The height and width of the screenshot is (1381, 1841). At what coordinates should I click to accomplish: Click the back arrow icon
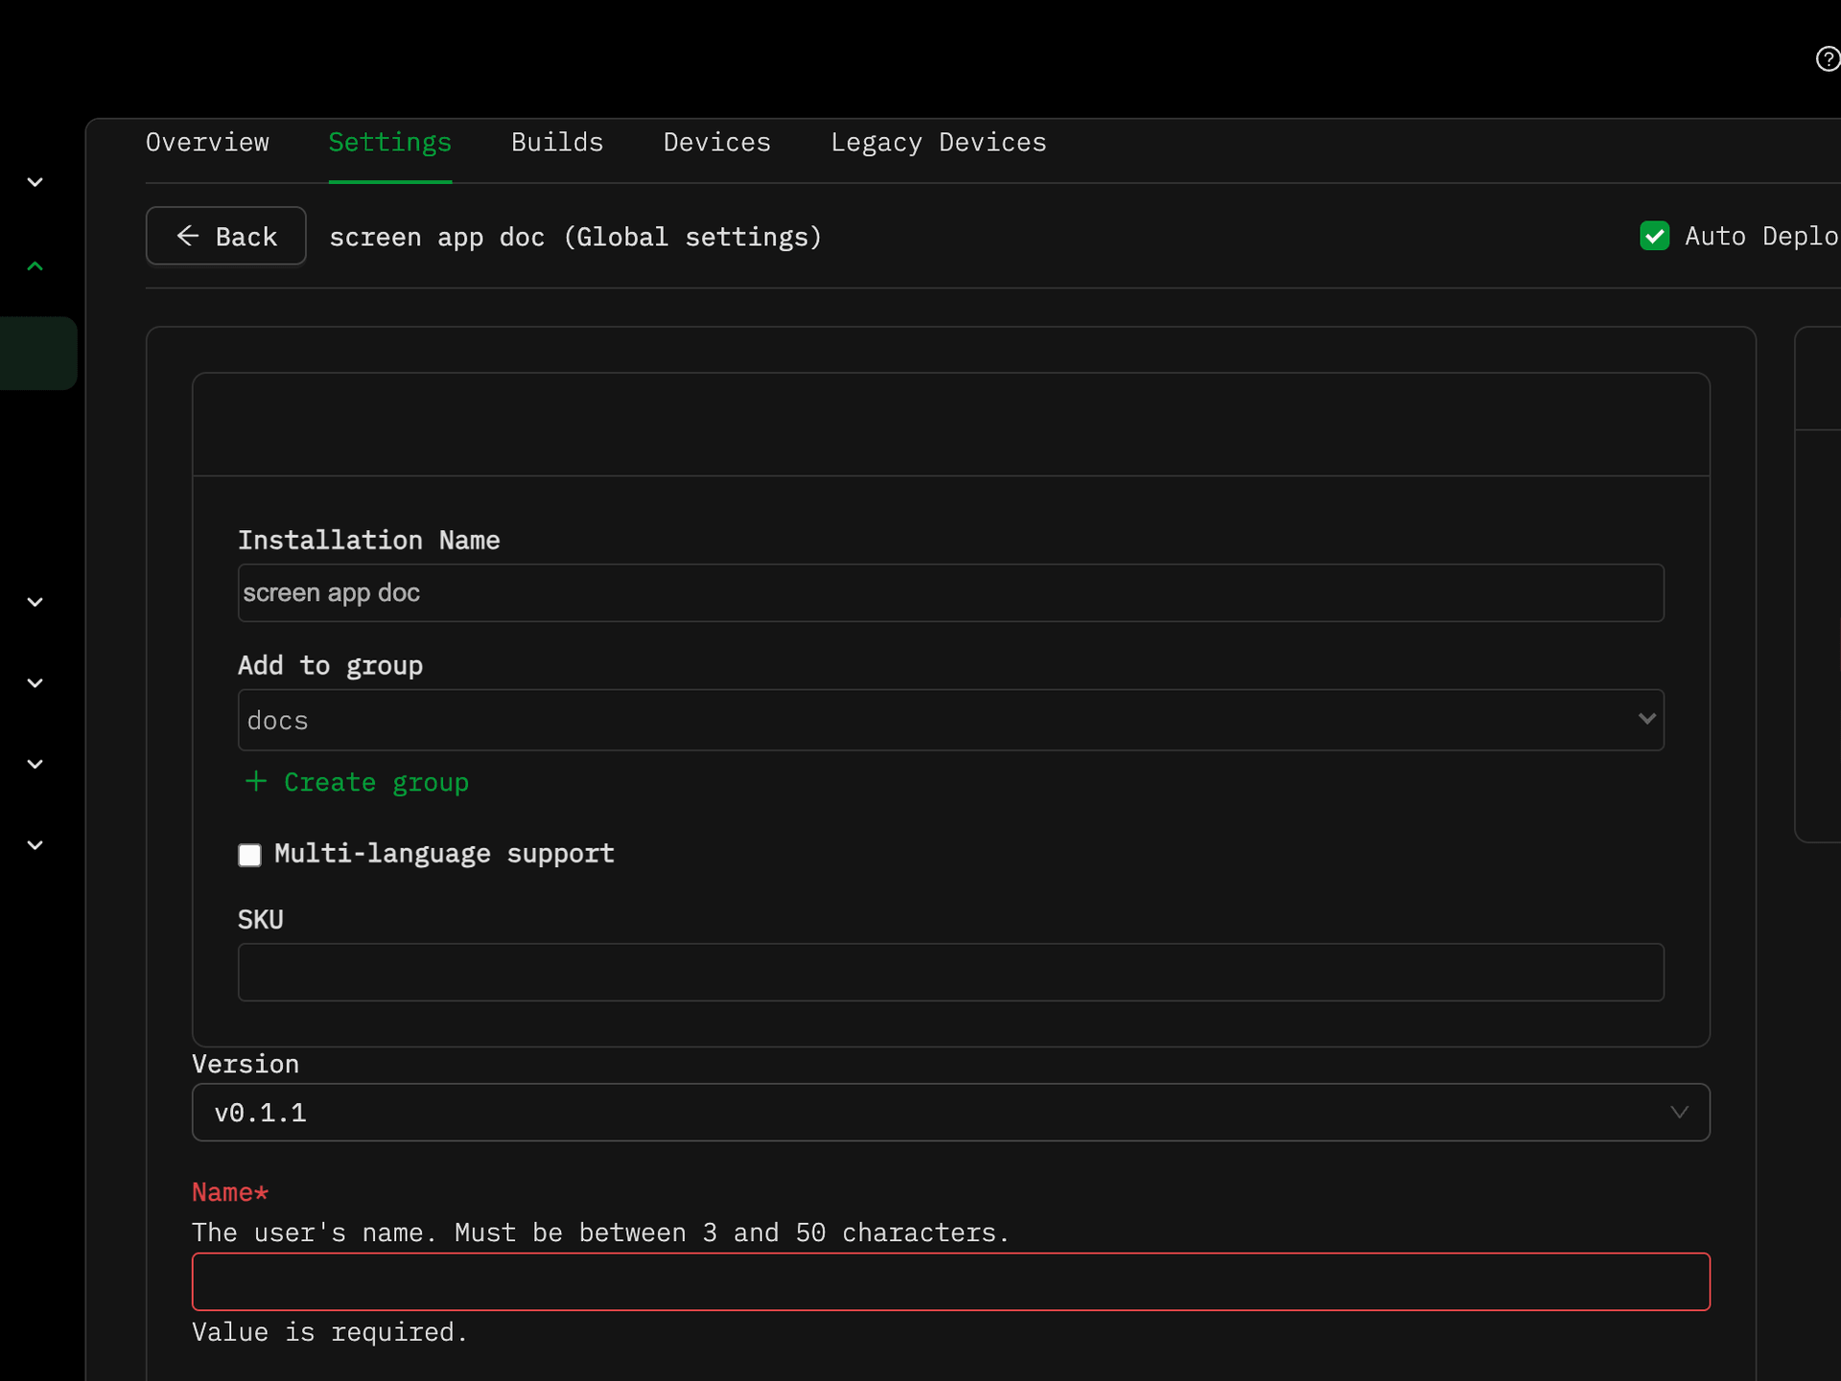point(188,236)
